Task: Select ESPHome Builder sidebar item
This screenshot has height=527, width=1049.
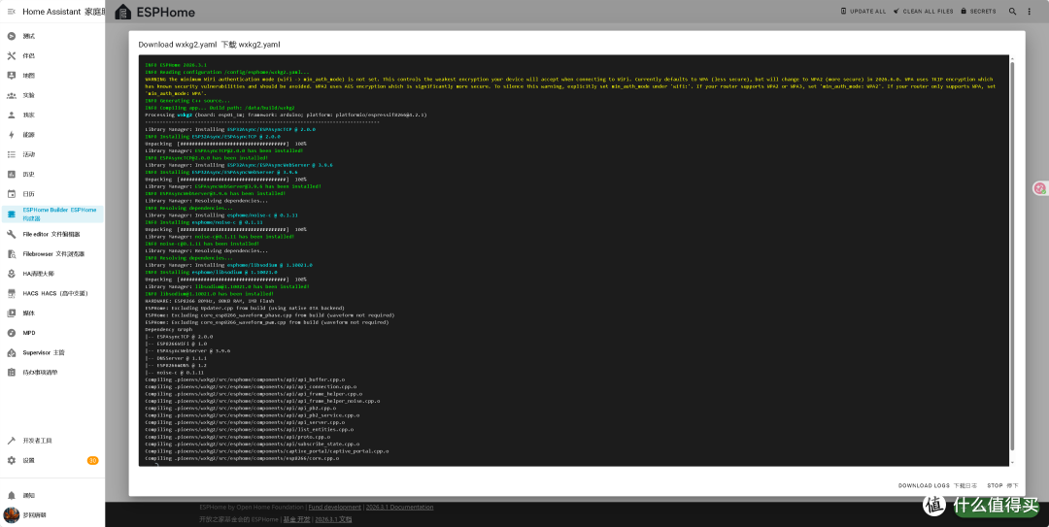Action: [x=51, y=214]
